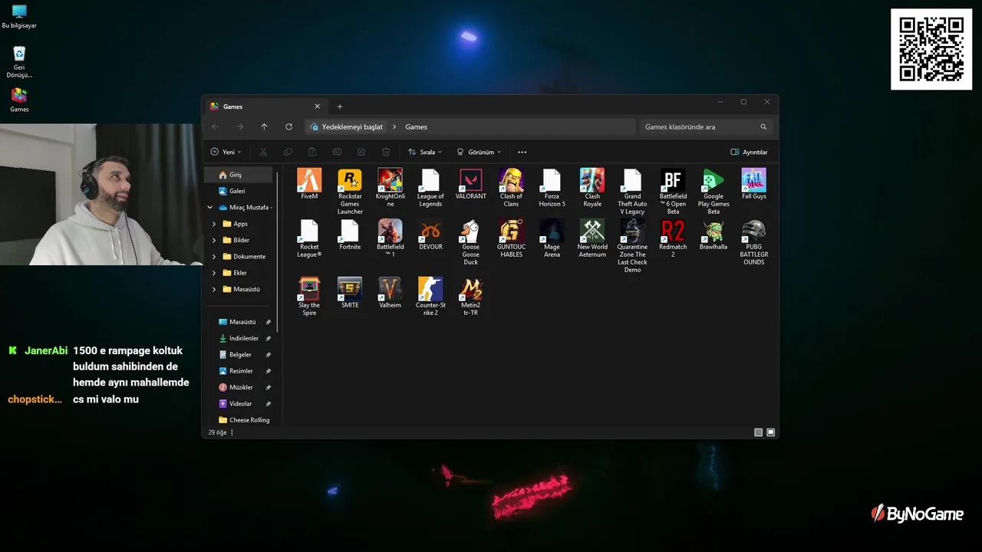Open Galeri in navigation pane
982x552 pixels.
click(x=239, y=191)
